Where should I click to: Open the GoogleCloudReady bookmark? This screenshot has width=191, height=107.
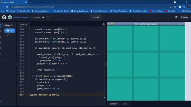pos(79,11)
